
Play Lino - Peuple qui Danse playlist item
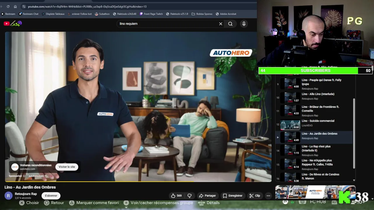click(314, 84)
